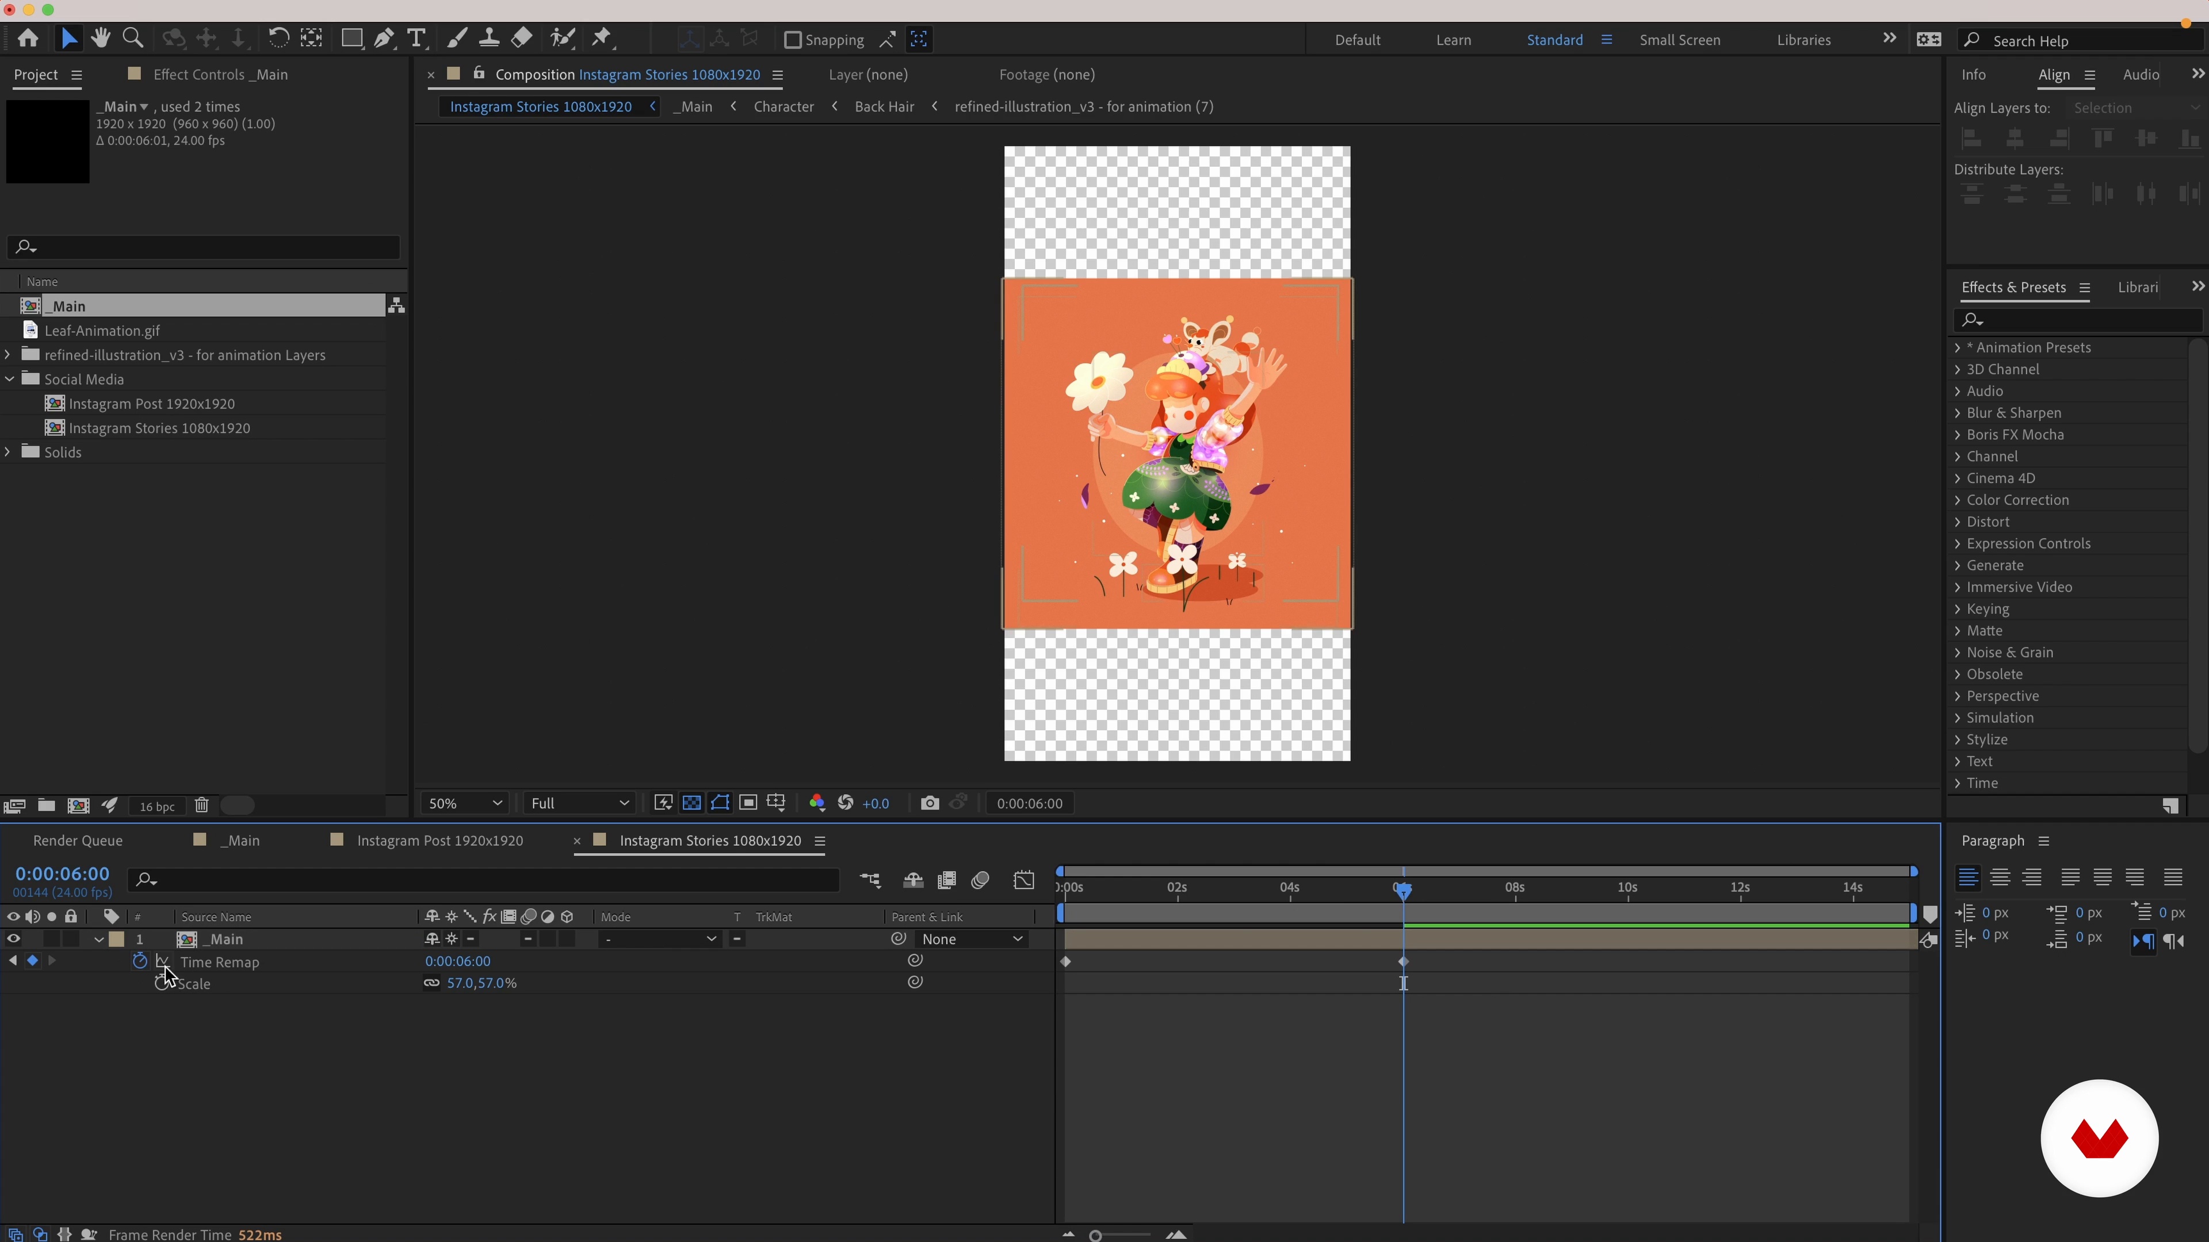This screenshot has height=1242, width=2209.
Task: Create a new folder in Project panel
Action: (x=46, y=806)
